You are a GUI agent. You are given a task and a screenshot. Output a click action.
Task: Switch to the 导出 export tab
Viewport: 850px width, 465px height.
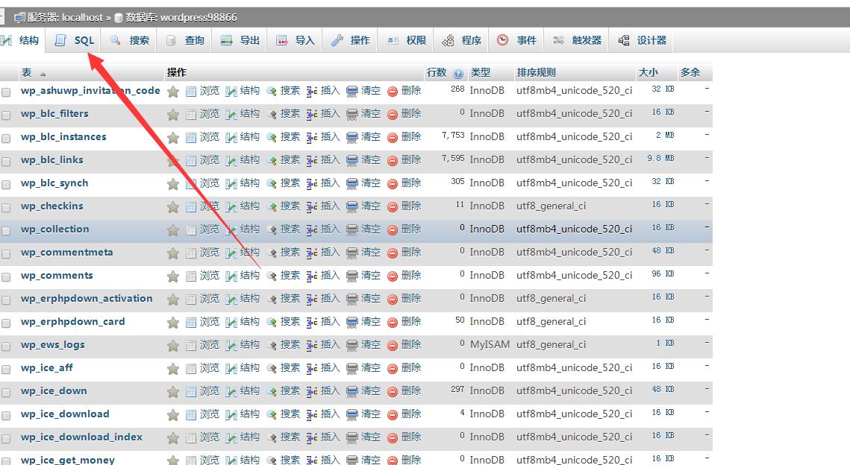coord(240,40)
